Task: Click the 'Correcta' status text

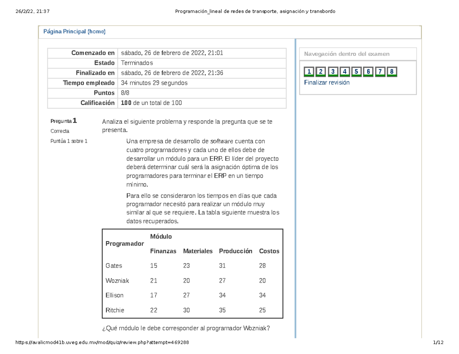Action: pos(60,131)
